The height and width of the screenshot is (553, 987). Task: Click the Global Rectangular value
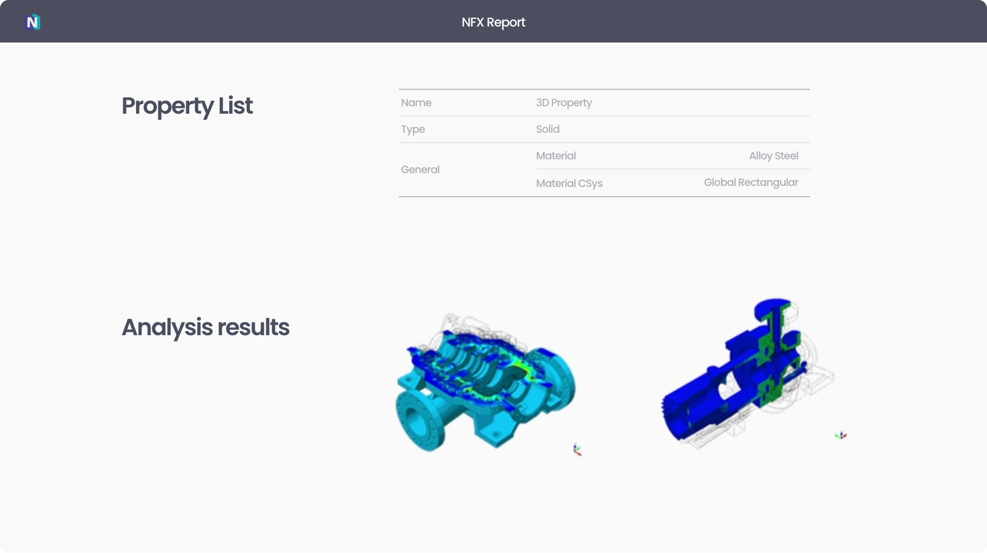pos(751,182)
